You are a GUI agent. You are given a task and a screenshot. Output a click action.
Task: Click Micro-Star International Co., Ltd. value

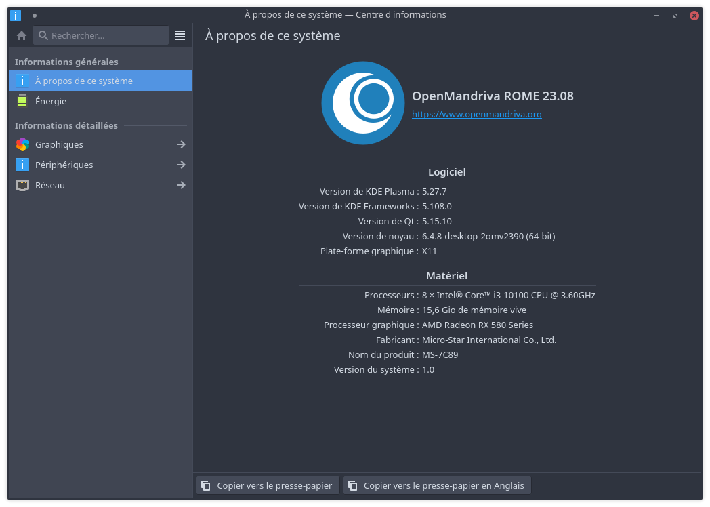[489, 340]
